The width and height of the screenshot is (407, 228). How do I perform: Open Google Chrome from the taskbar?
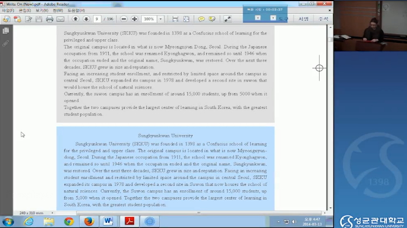point(69,221)
